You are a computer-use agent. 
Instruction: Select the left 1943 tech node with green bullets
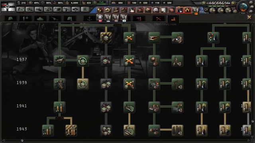pos(48,130)
